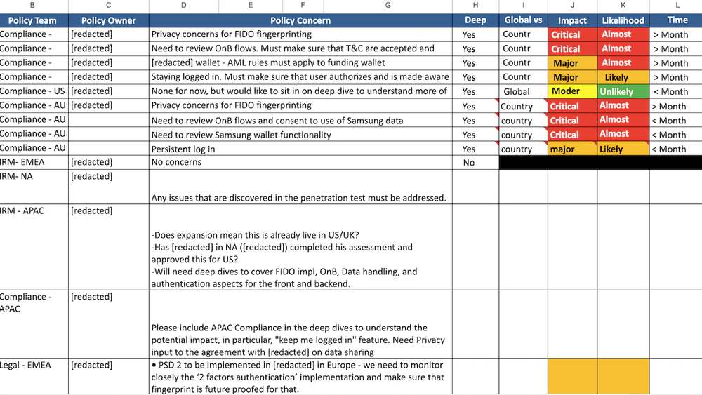Select the 'No concerns' cell
This screenshot has width=702, height=395.
300,162
